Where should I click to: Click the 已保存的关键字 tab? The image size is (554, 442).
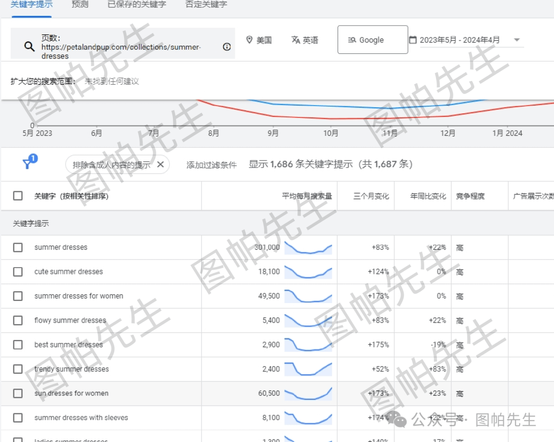[x=136, y=5]
